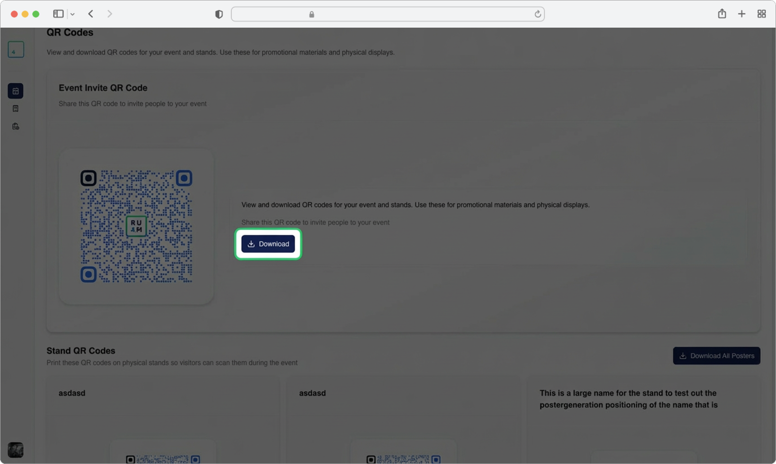
Task: Expand the sidebar options dropdown chevron
Action: click(73, 15)
